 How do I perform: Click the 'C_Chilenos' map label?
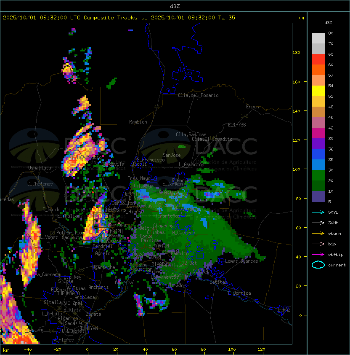click(40, 184)
